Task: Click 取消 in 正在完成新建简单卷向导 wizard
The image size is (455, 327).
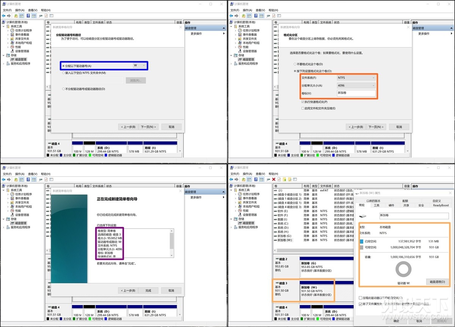Action: coord(171,291)
